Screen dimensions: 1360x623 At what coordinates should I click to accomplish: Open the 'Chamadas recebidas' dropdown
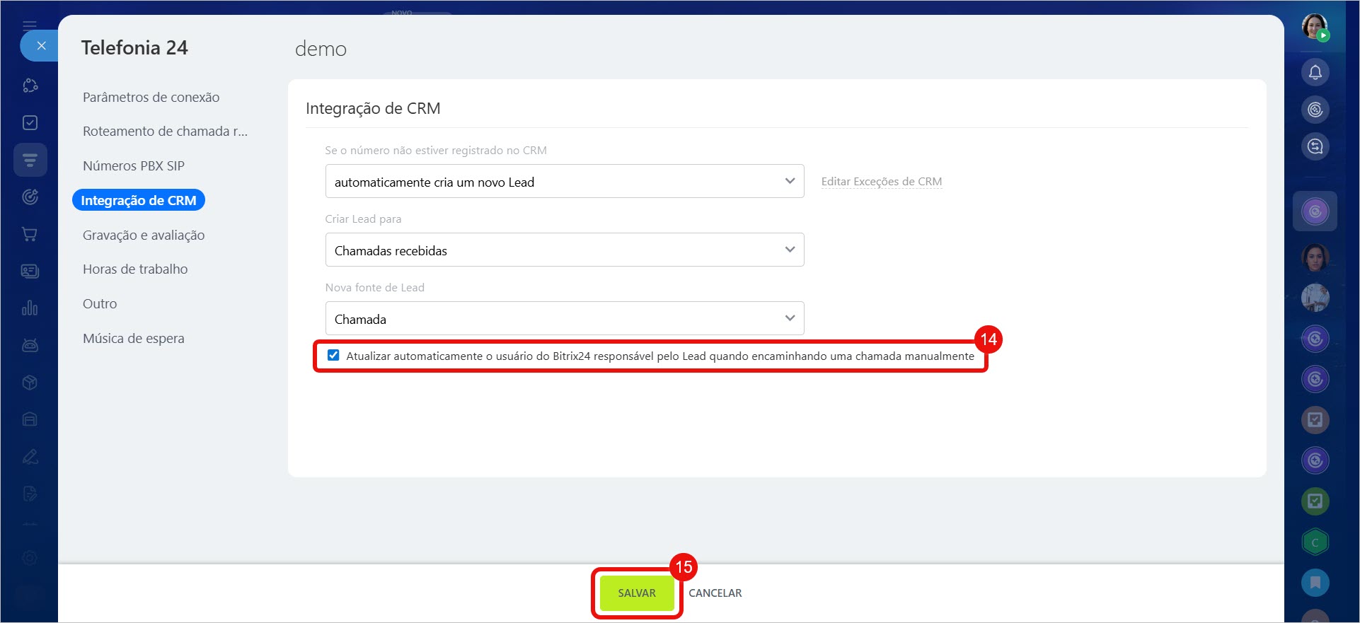click(564, 250)
